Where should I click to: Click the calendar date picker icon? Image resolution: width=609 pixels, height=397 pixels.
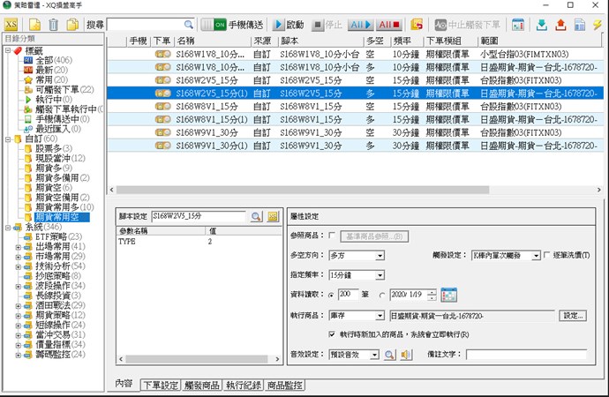click(449, 294)
